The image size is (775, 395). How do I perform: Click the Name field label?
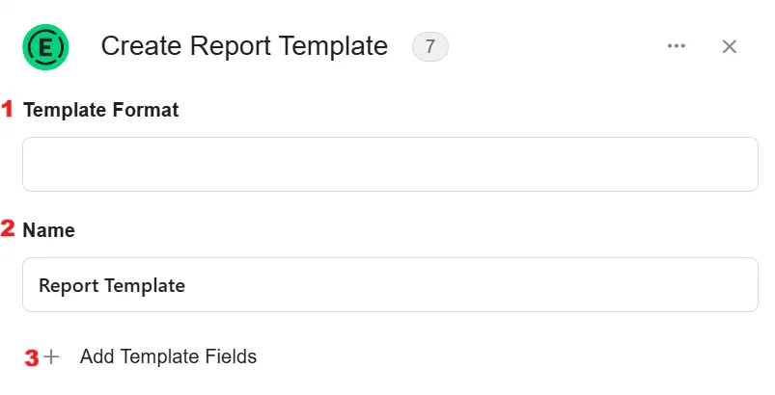pos(48,230)
